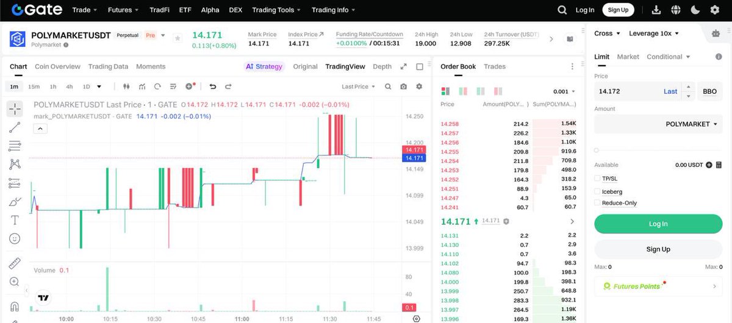Undo last chart action
This screenshot has height=323, width=732.
(212, 87)
